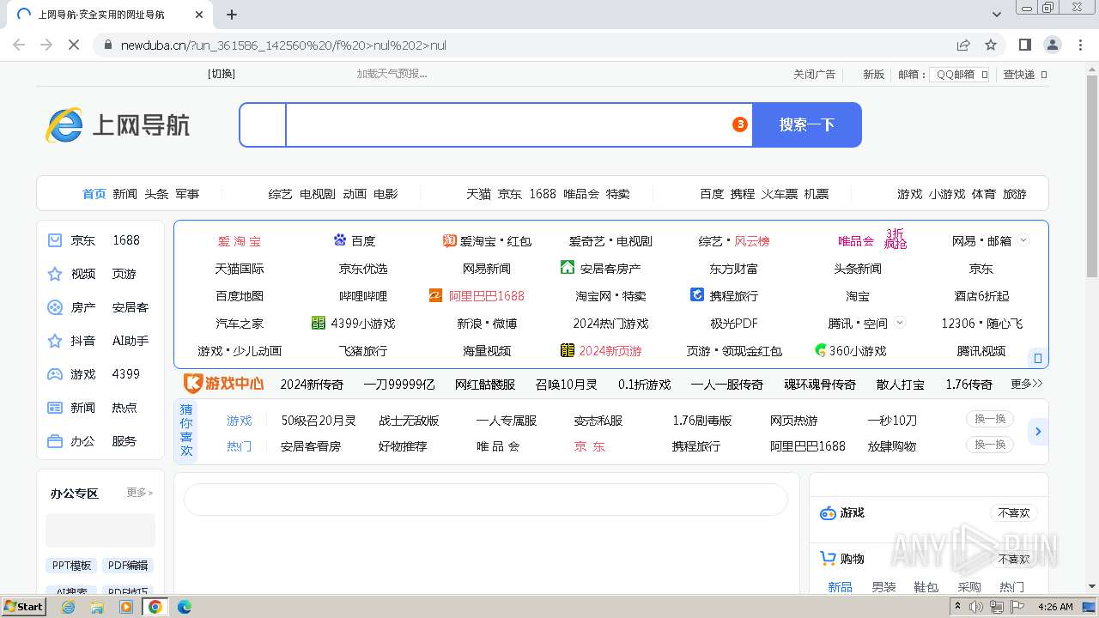Switch to 男装 tab under 购物
Screen dimensions: 1099x618
(883, 587)
